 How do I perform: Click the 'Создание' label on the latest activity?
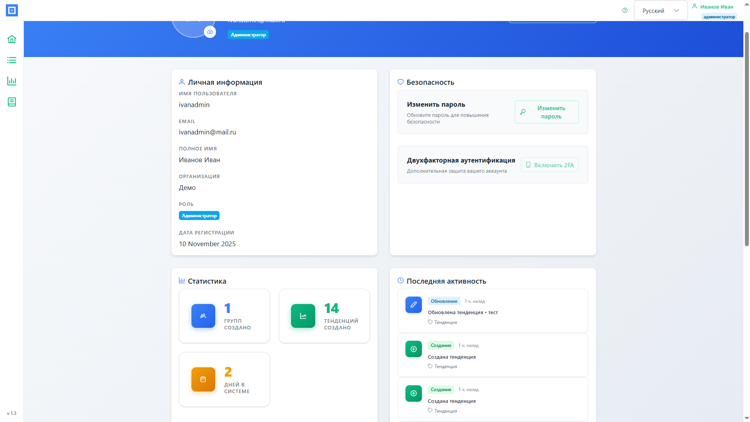click(x=441, y=345)
